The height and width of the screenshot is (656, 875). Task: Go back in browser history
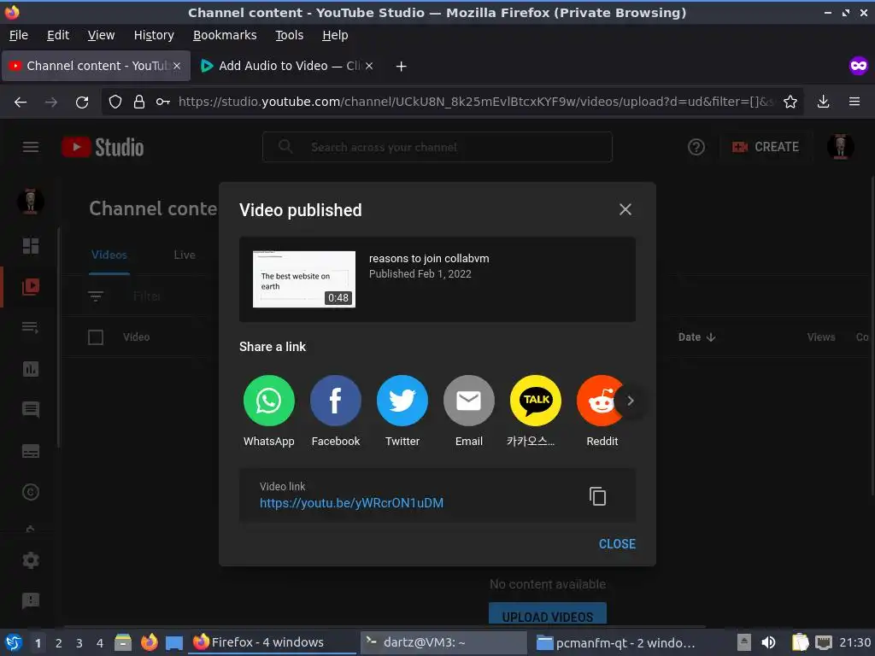click(x=21, y=102)
